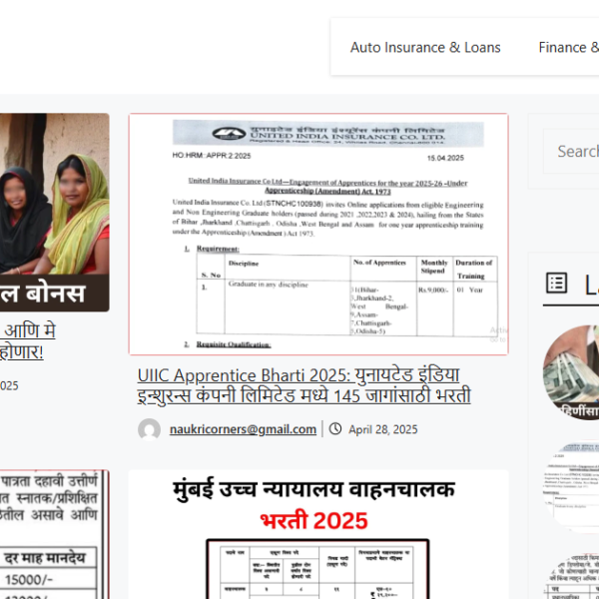Viewport: 599px width, 599px height.
Task: Open the United India Insurance notification thumbnail
Action: [318, 235]
